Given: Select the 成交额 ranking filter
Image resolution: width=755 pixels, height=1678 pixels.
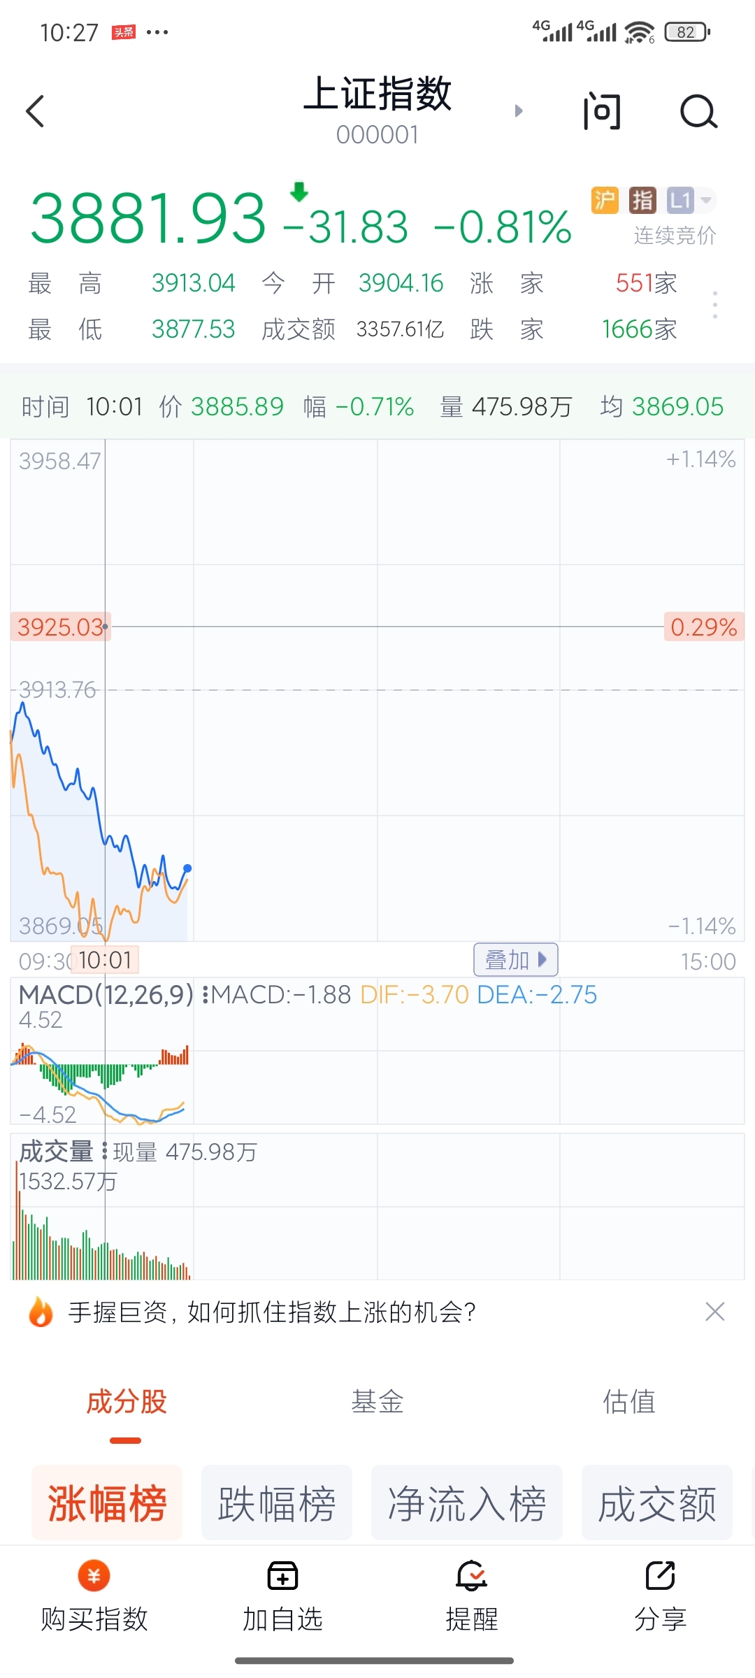Looking at the screenshot, I should pos(657,1503).
